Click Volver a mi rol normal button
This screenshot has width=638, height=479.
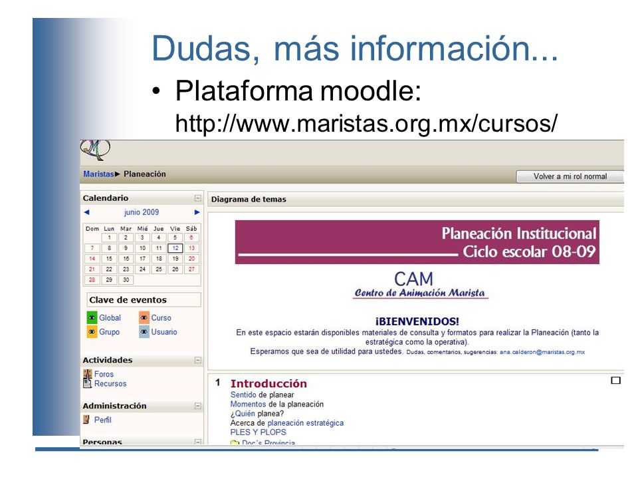pyautogui.click(x=570, y=176)
